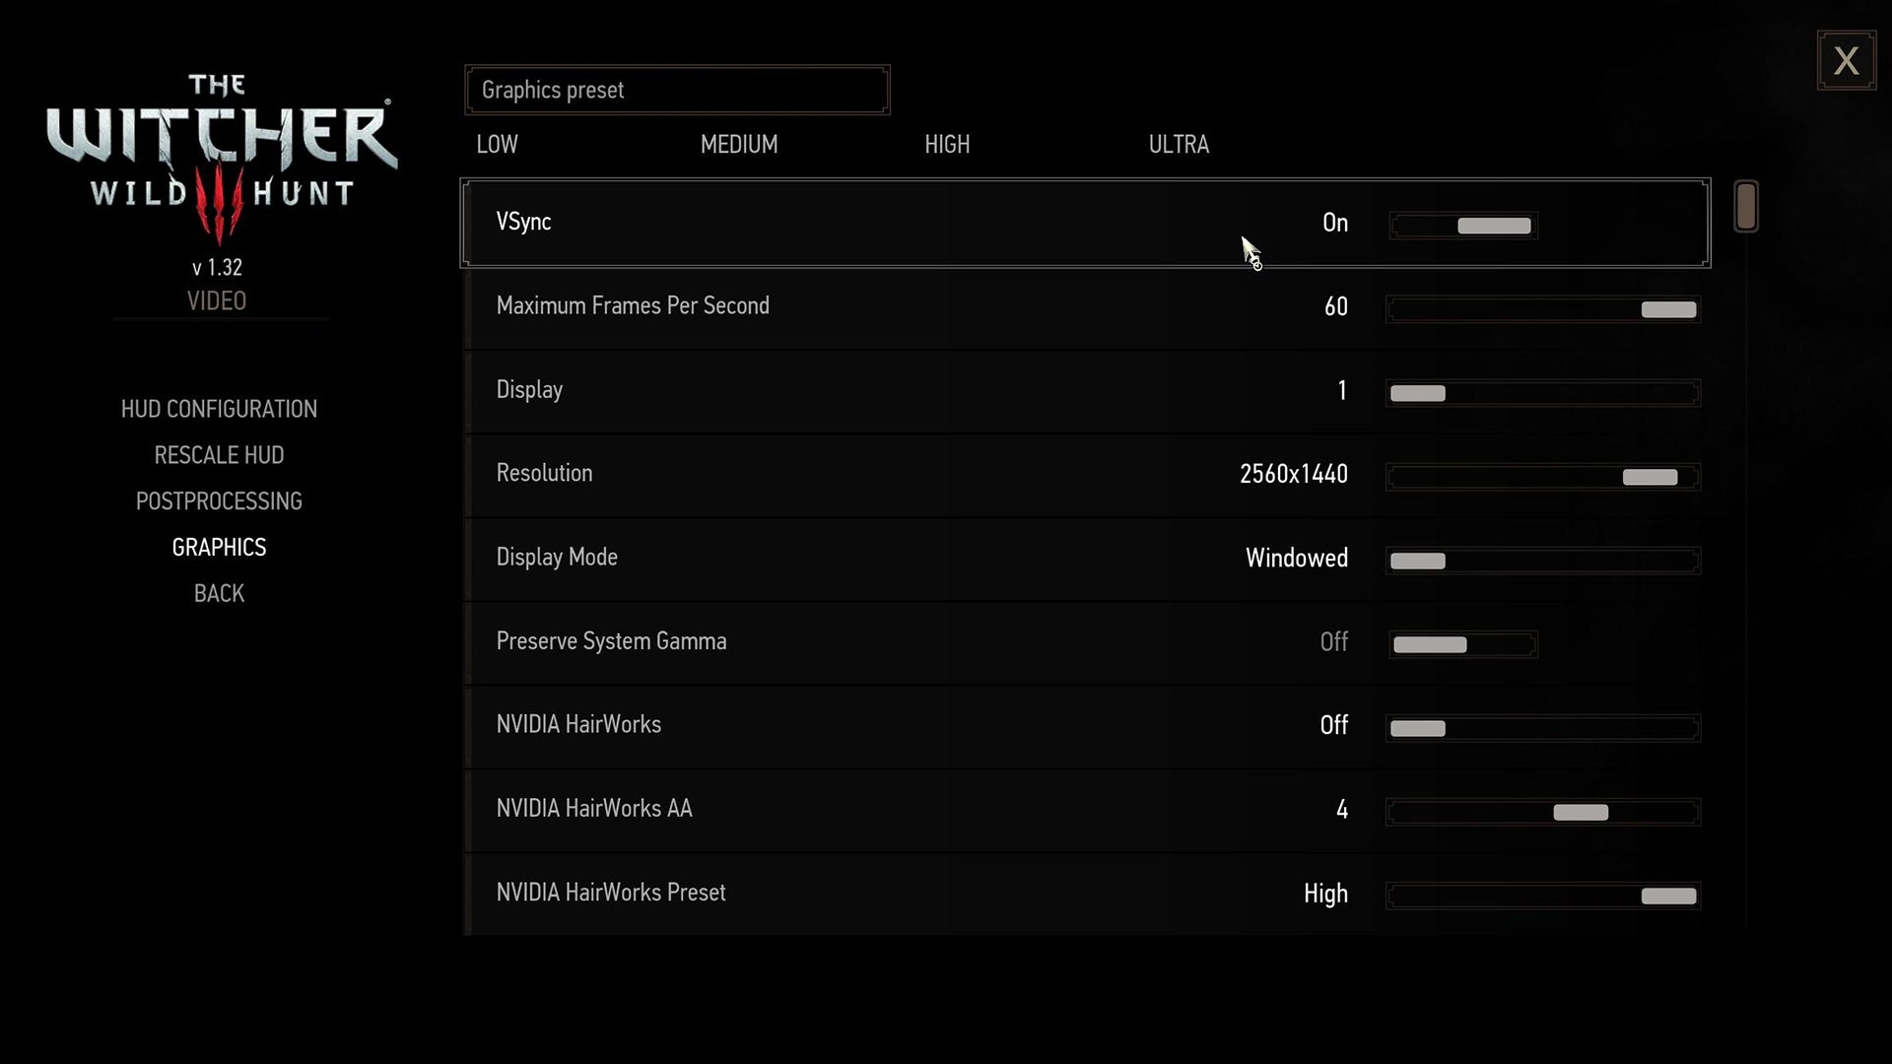Close the settings menu with X

click(x=1846, y=61)
